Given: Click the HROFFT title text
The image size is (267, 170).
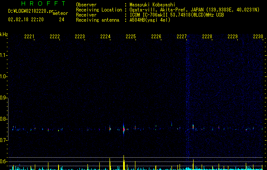Looking at the screenshot, I should pos(44,3).
